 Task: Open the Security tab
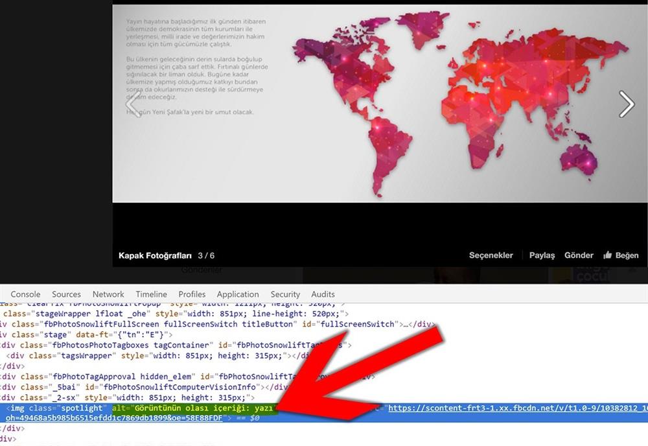[285, 294]
